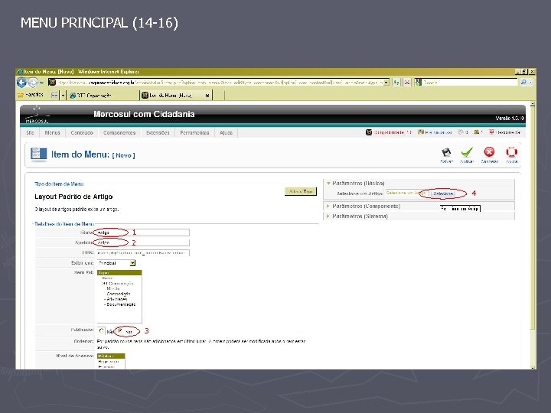Open the Ajuda menu in menu bar
The width and height of the screenshot is (551, 413).
point(226,132)
